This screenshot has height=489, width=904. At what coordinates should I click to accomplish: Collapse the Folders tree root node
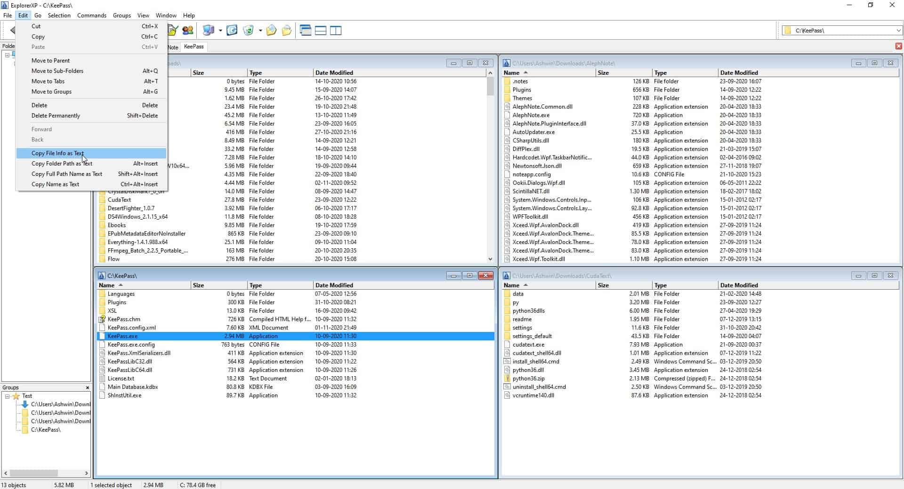pos(8,55)
